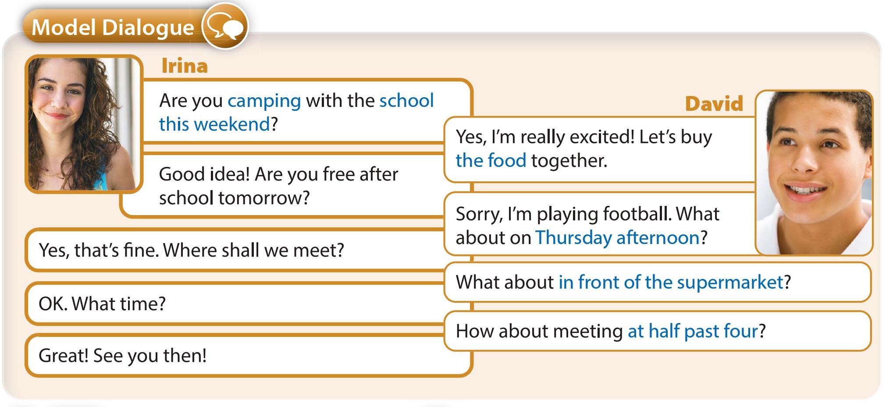Select the Yes, I'm really excited bubble
Screen dimensions: 886x407
[x=599, y=149]
